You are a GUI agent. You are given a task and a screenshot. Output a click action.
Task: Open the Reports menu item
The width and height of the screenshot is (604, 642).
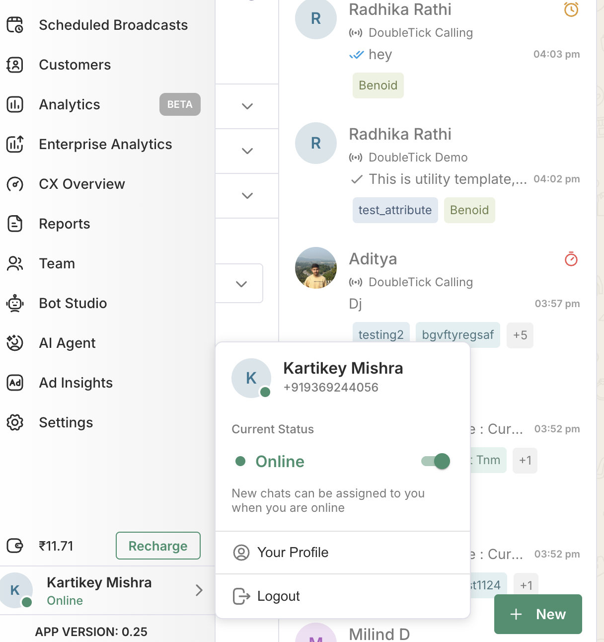coord(65,224)
